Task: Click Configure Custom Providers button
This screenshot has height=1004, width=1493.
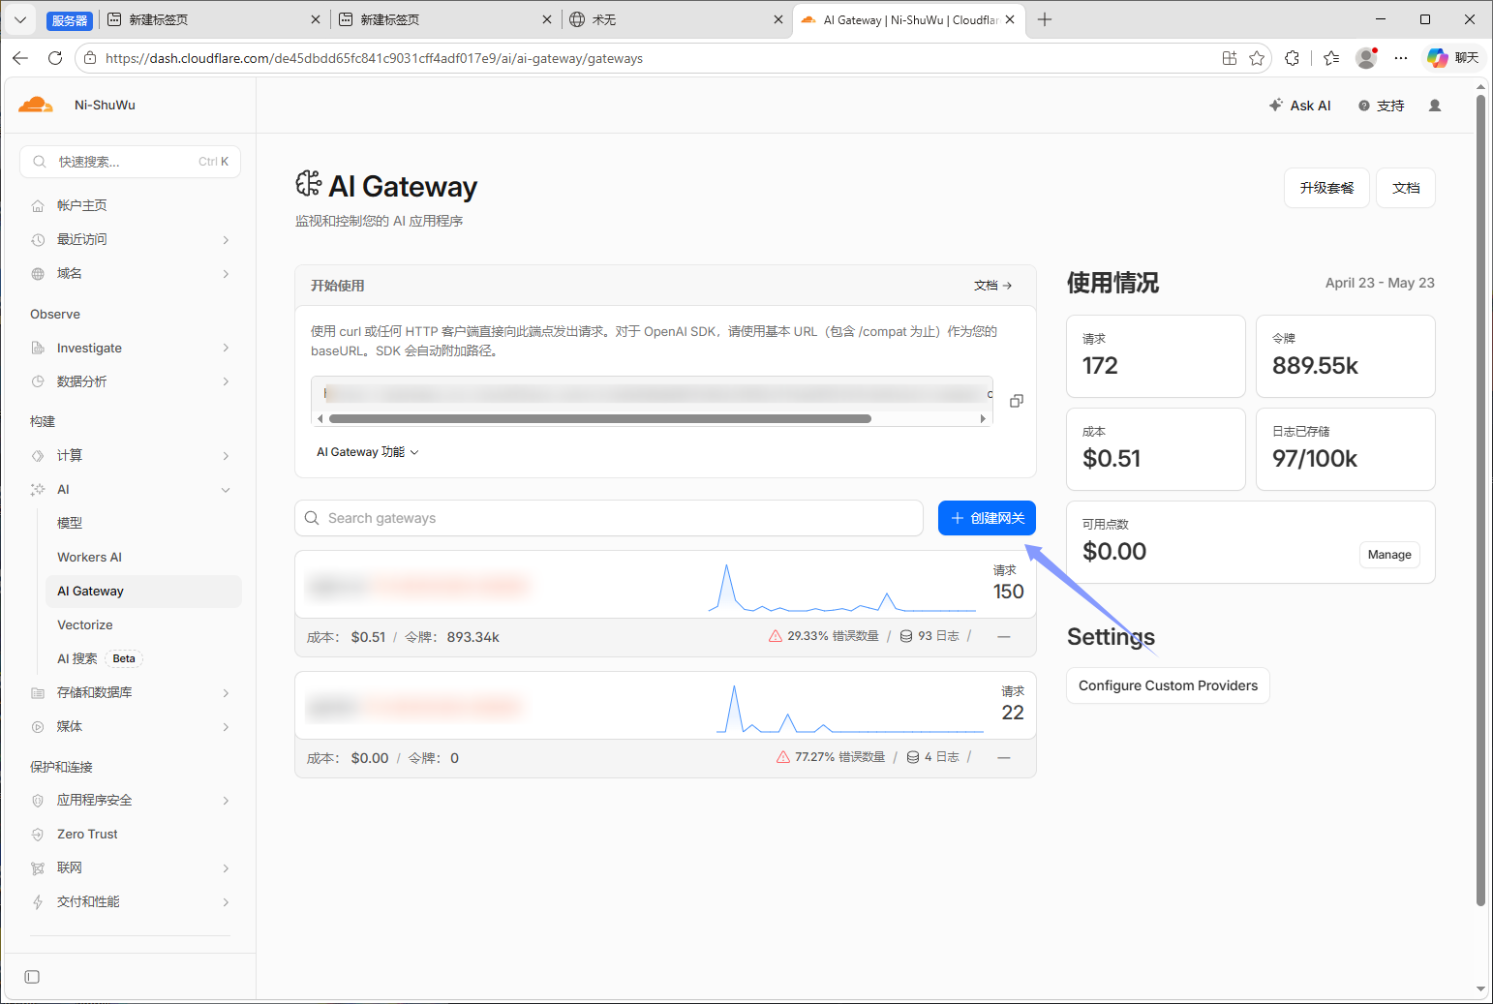Action: [x=1168, y=685]
